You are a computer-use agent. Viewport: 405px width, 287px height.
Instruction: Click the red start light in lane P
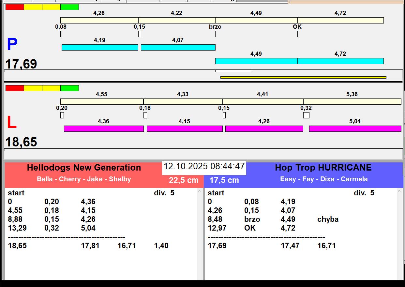pyautogui.click(x=15, y=7)
